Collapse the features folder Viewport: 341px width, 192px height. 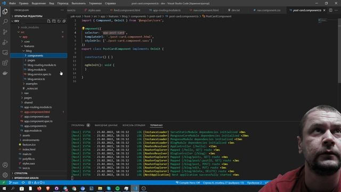click(x=29, y=46)
